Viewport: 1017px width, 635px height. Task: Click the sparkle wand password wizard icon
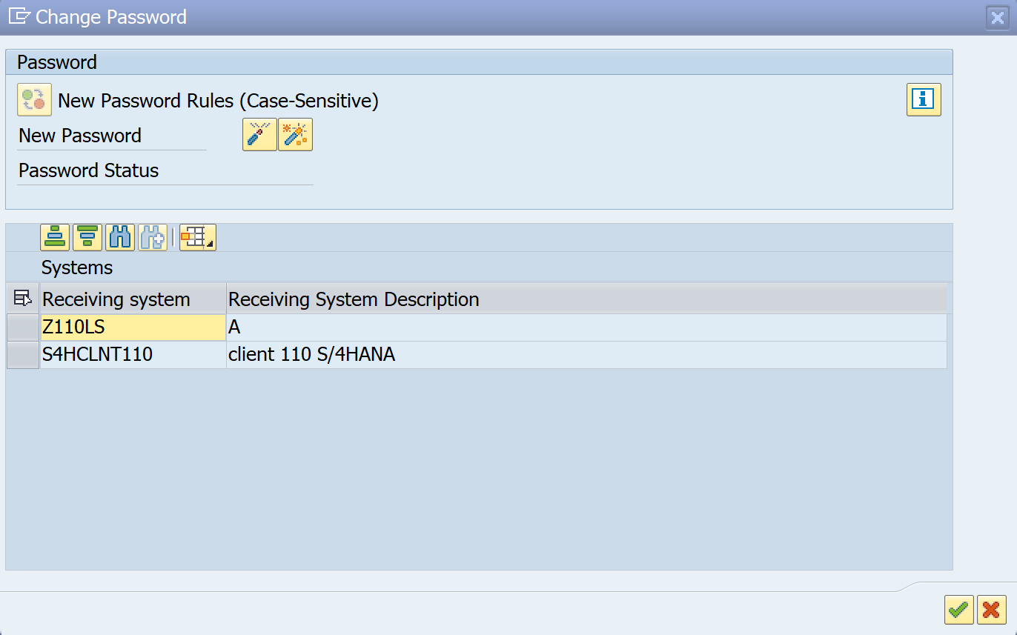295,135
